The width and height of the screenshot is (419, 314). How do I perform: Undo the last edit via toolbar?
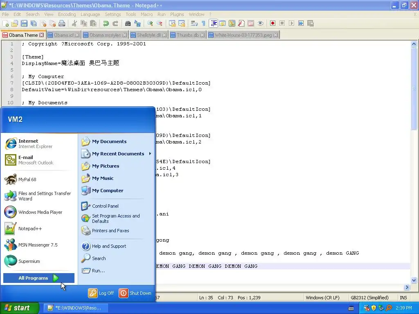[106, 23]
